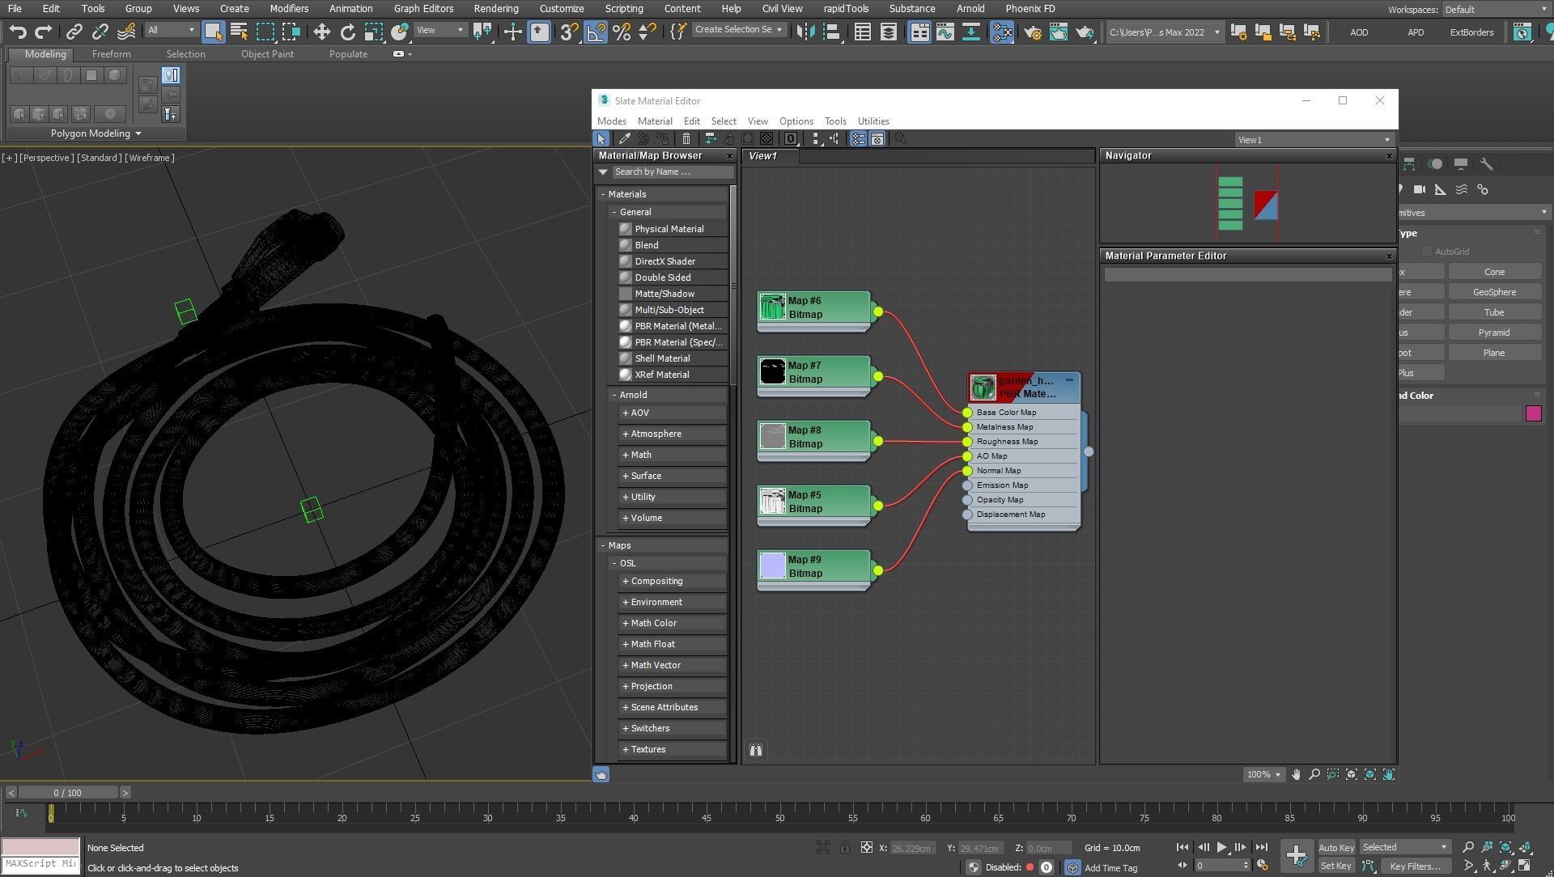The width and height of the screenshot is (1554, 877).
Task: Click the Key Filters button
Action: (1416, 866)
